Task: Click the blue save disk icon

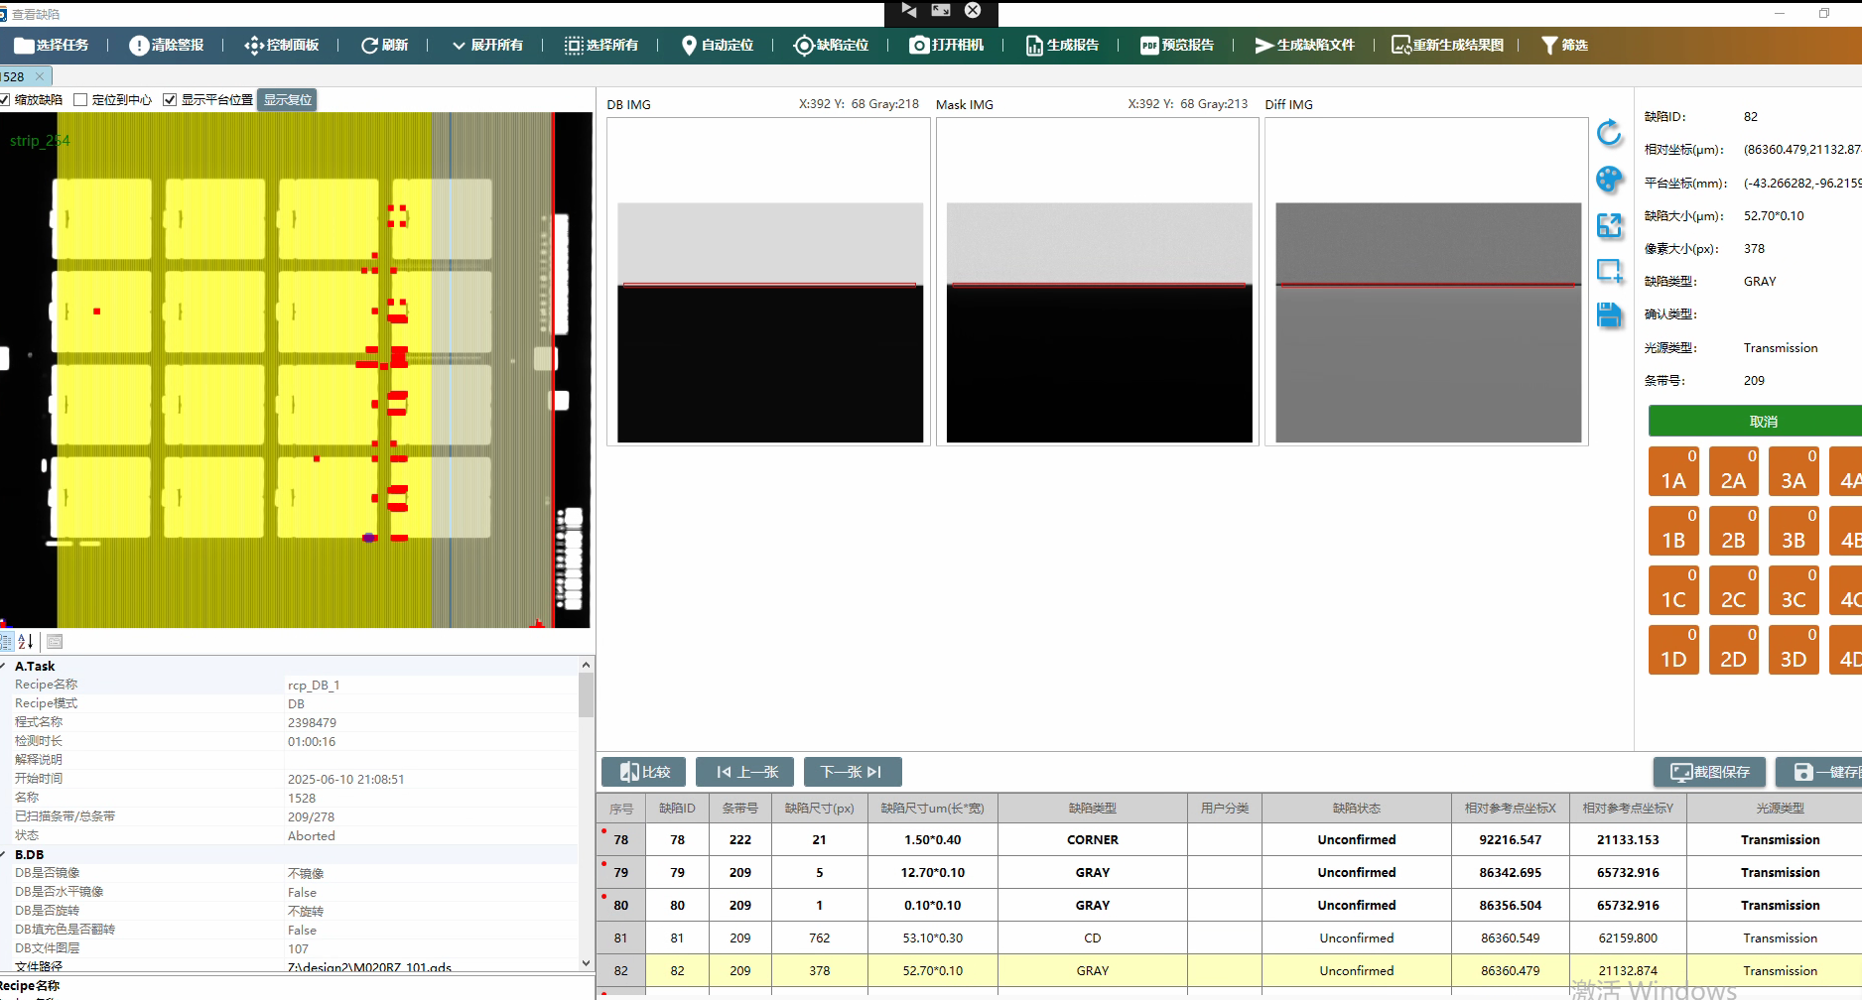Action: click(x=1609, y=315)
